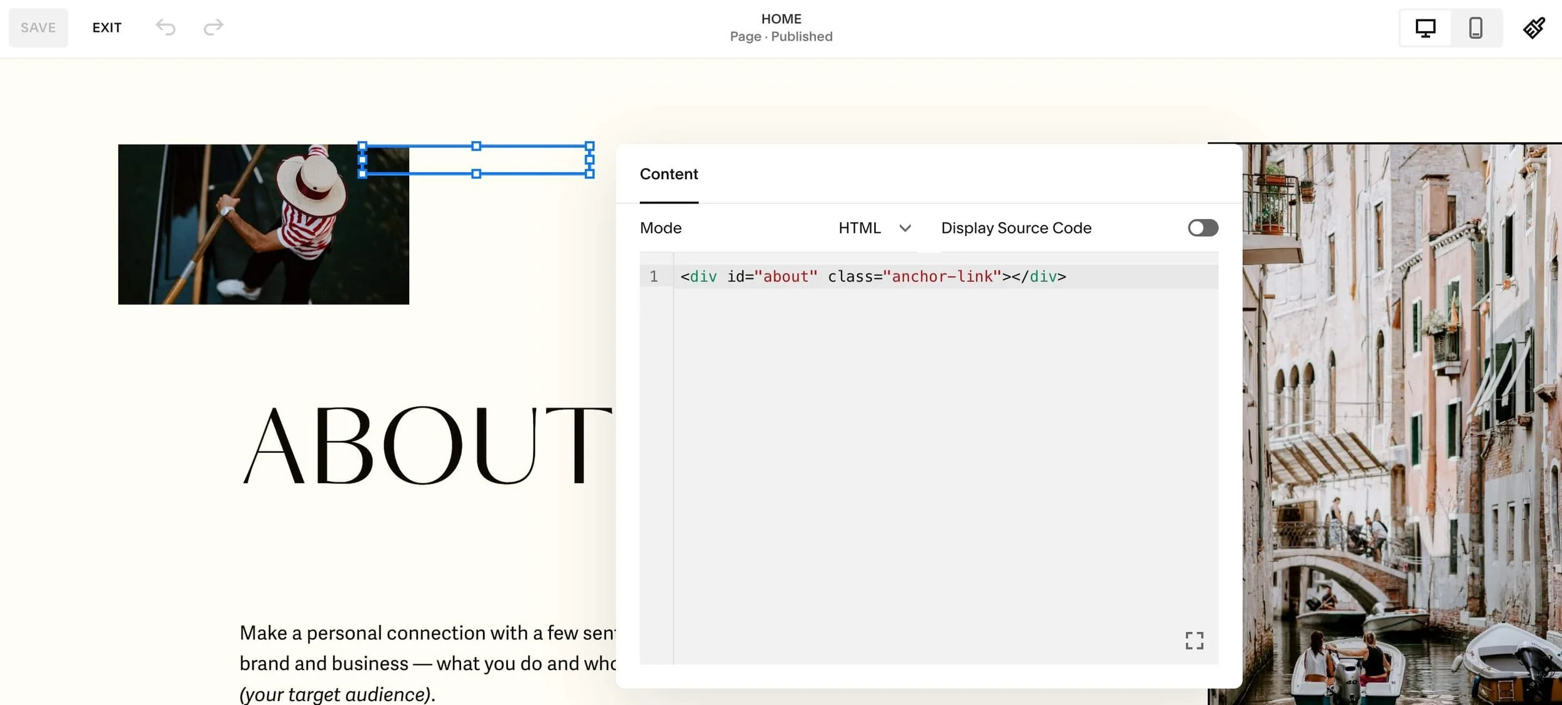The width and height of the screenshot is (1562, 705).
Task: Expand the code editor to fullscreen
Action: pos(1194,641)
